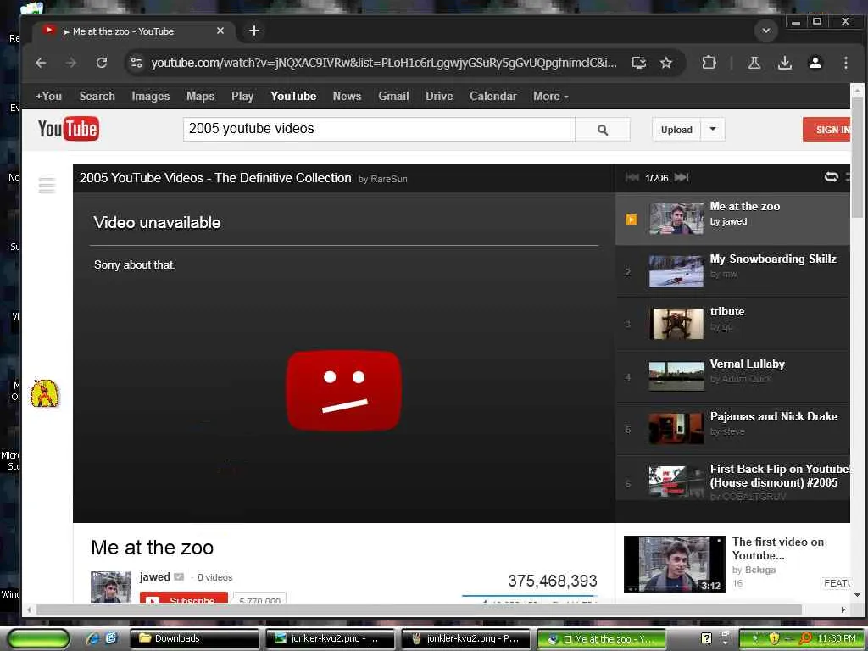Click the Sign In button
The image size is (868, 651).
click(826, 130)
